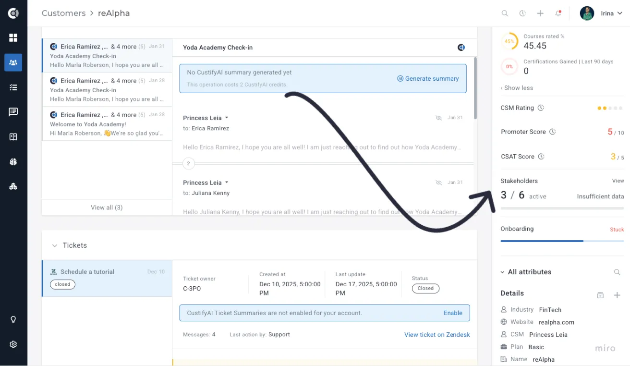This screenshot has width=630, height=366.
Task: Click View next to Stakeholders
Action: (618, 181)
